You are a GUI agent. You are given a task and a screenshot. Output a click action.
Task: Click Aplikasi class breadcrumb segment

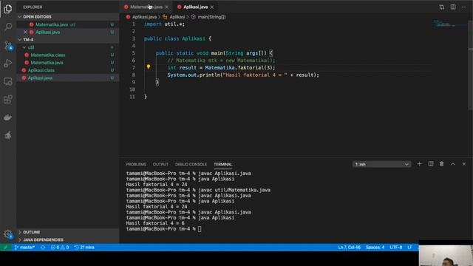pyautogui.click(x=177, y=17)
